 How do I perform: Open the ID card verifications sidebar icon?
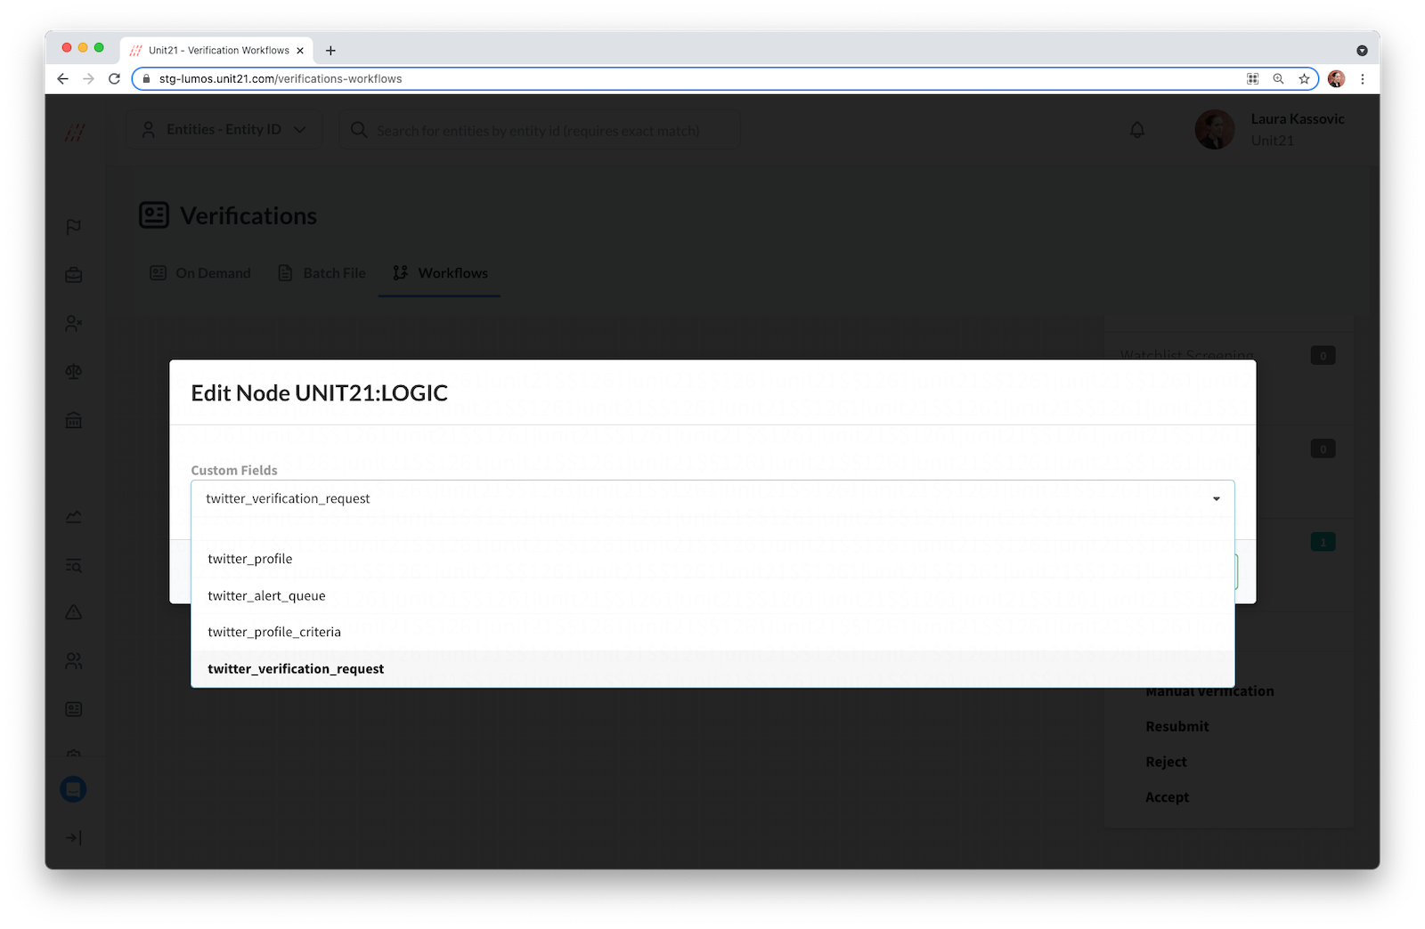74,709
